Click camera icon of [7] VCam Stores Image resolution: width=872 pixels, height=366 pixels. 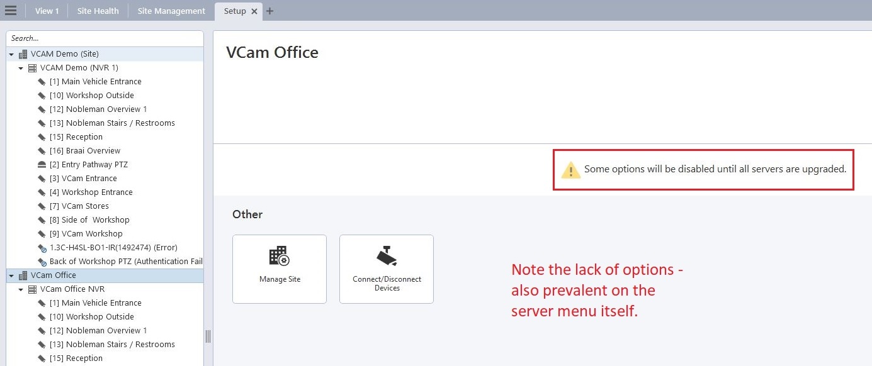pos(42,206)
